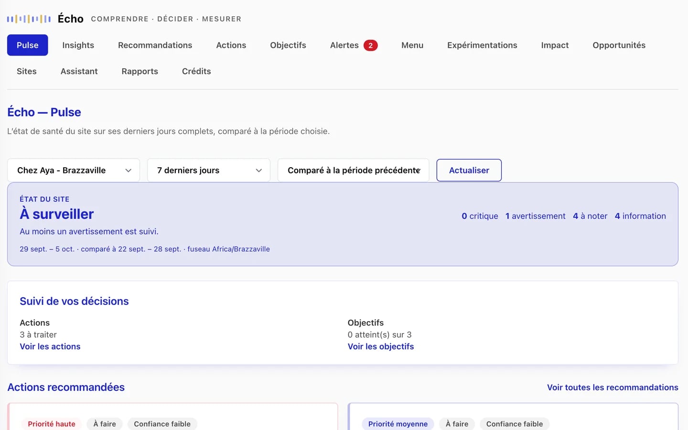Click the 4 à noter counter
This screenshot has height=430, width=688.
coord(590,216)
